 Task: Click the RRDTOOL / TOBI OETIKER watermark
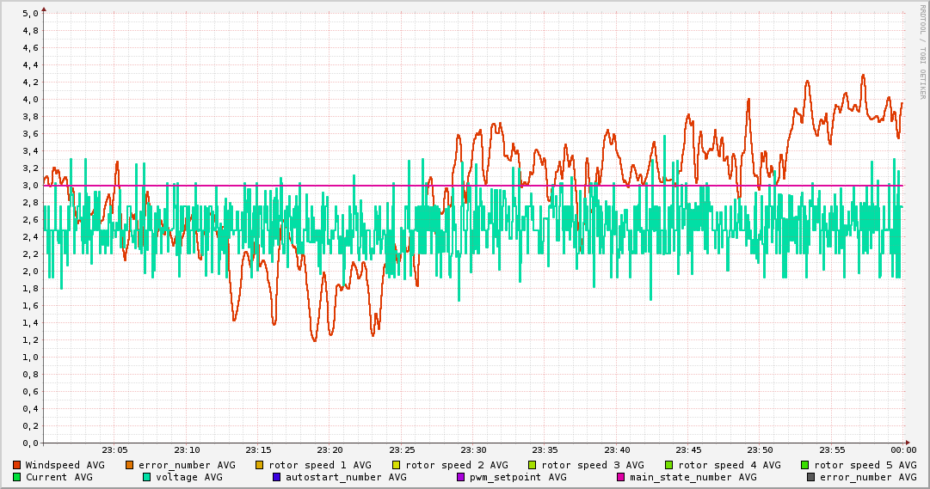(922, 52)
